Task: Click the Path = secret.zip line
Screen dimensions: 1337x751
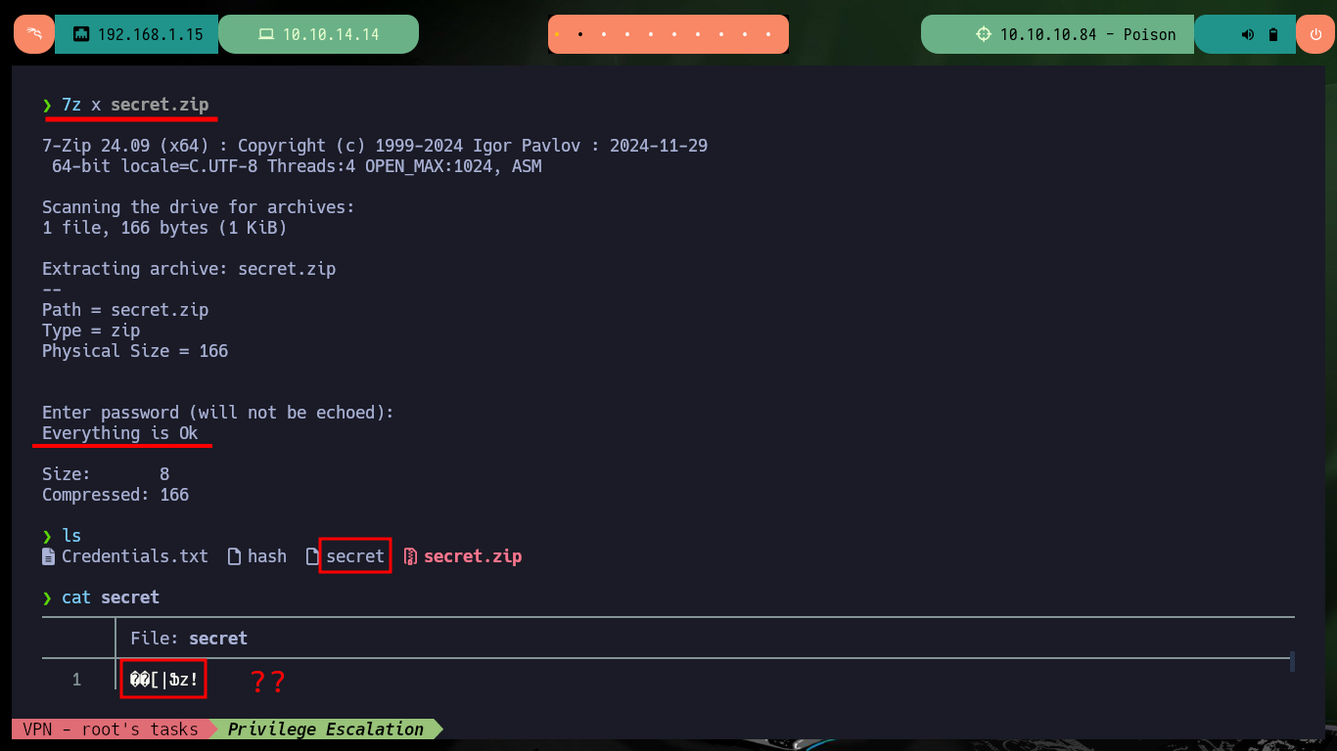Action: [x=125, y=310]
